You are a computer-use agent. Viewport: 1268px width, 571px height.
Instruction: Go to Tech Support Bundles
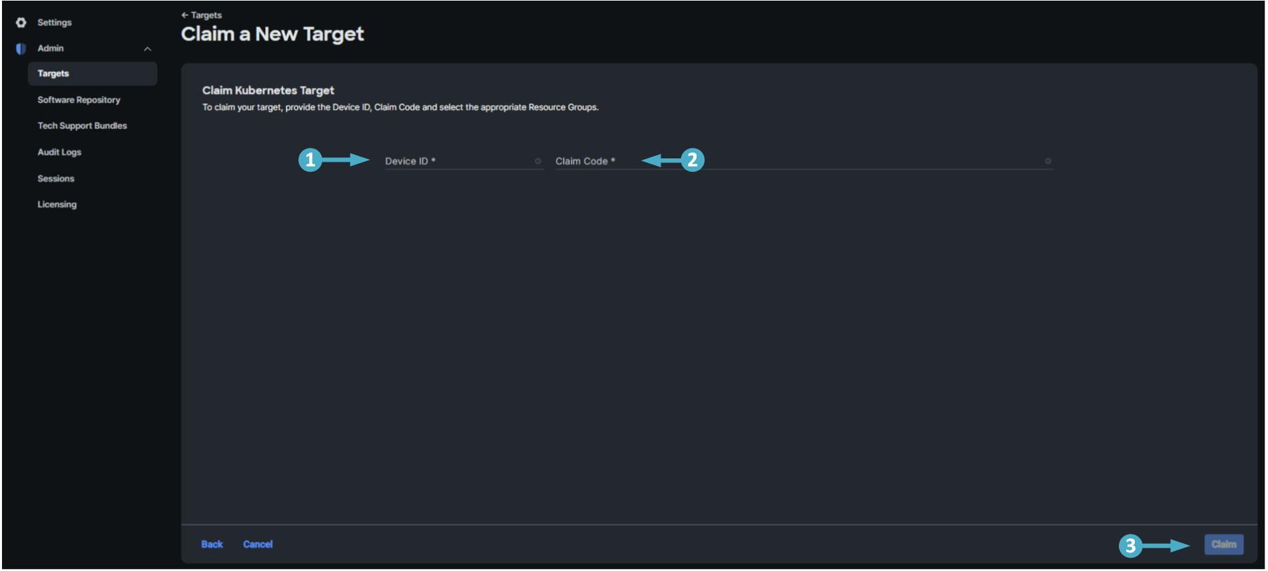82,126
